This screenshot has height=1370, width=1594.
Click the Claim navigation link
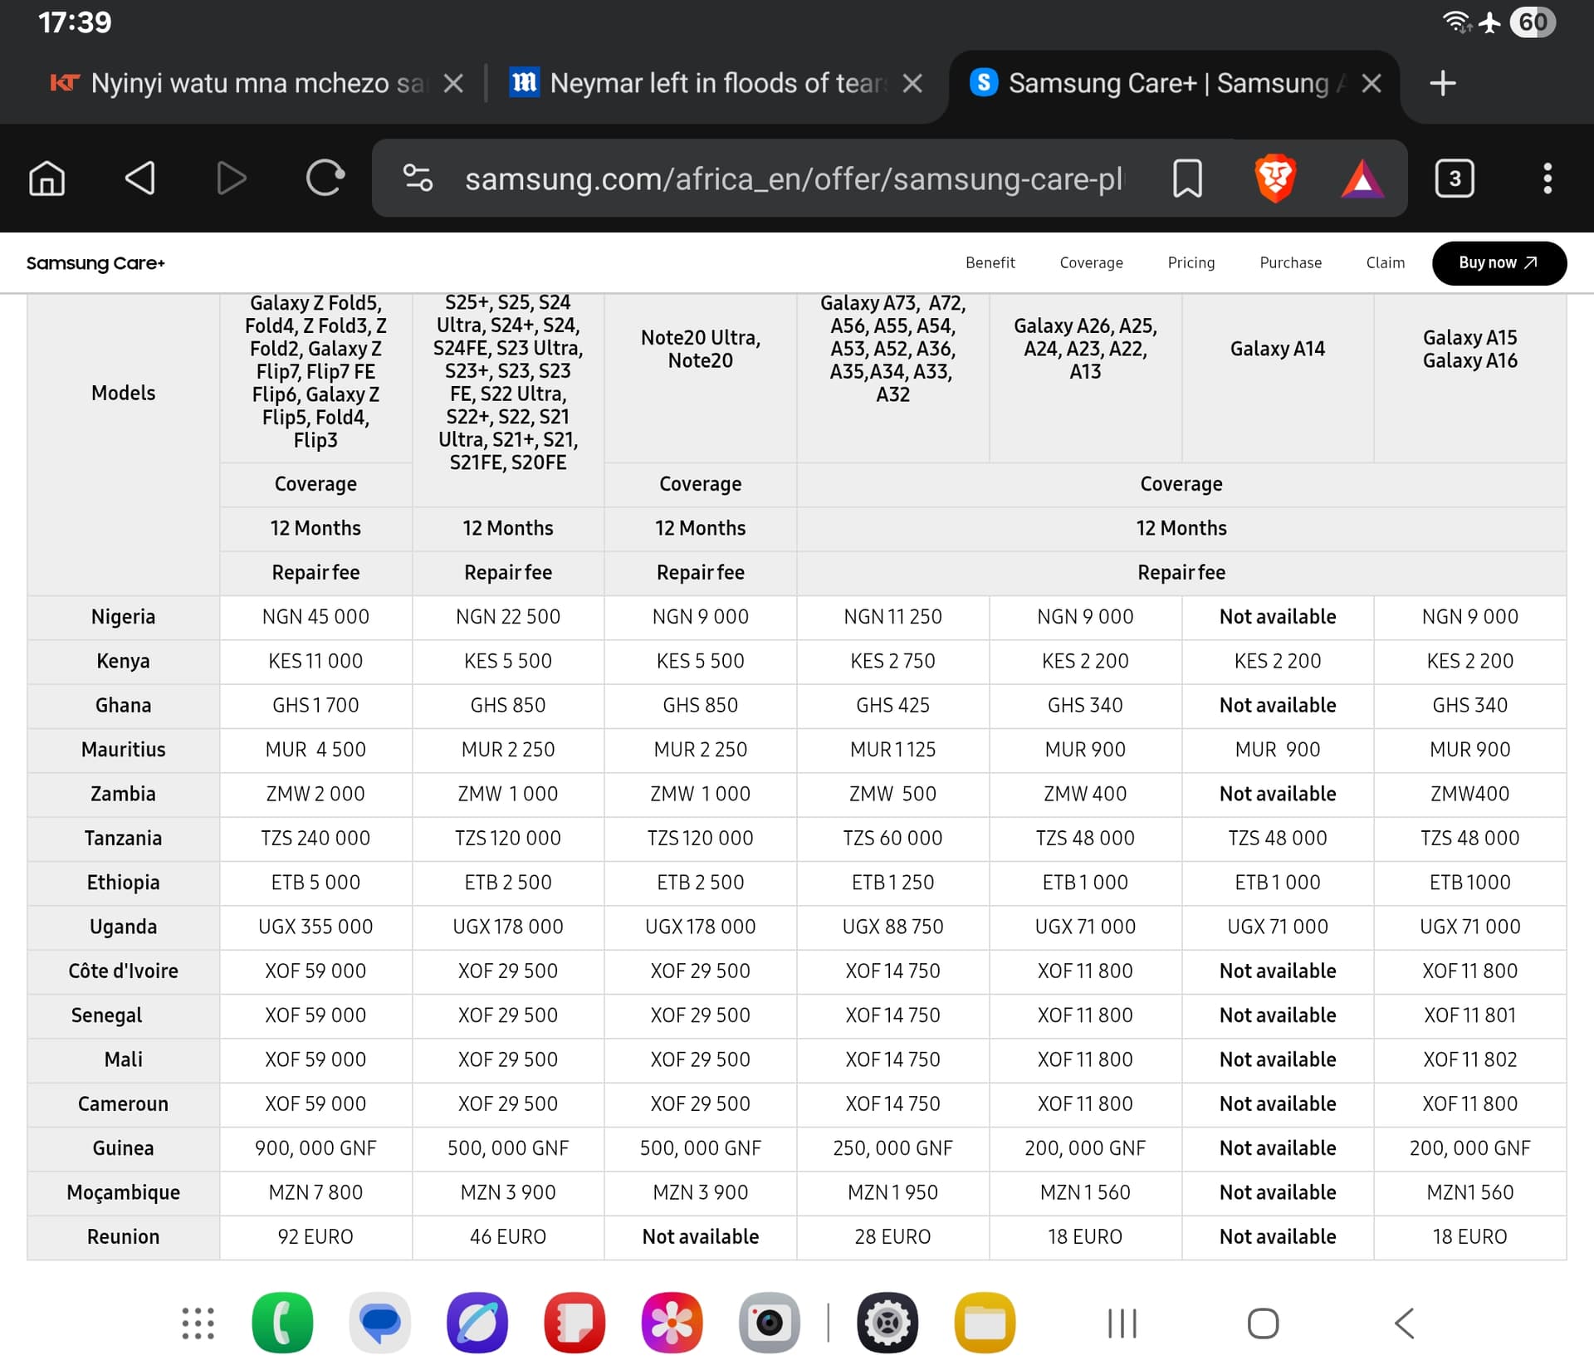1385,263
